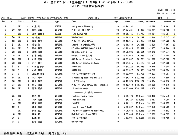Image resolution: width=178 pixels, height=135 pixels.
Task: Select average speed 128.839 in row 18
Action: [x=151, y=89]
